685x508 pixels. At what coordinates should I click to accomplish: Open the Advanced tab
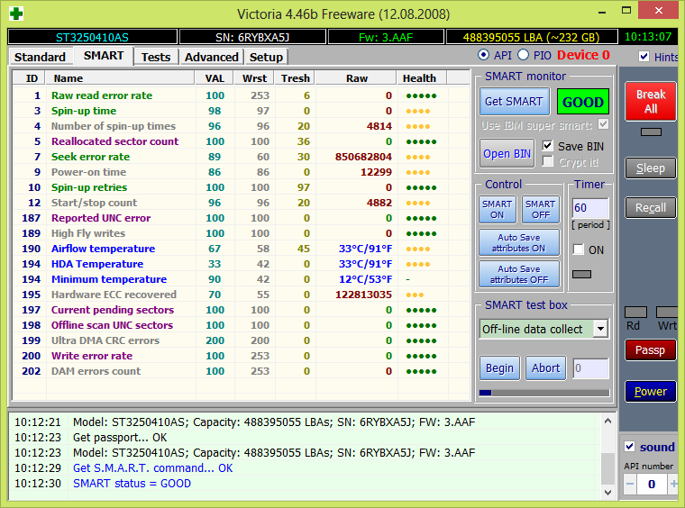(211, 57)
